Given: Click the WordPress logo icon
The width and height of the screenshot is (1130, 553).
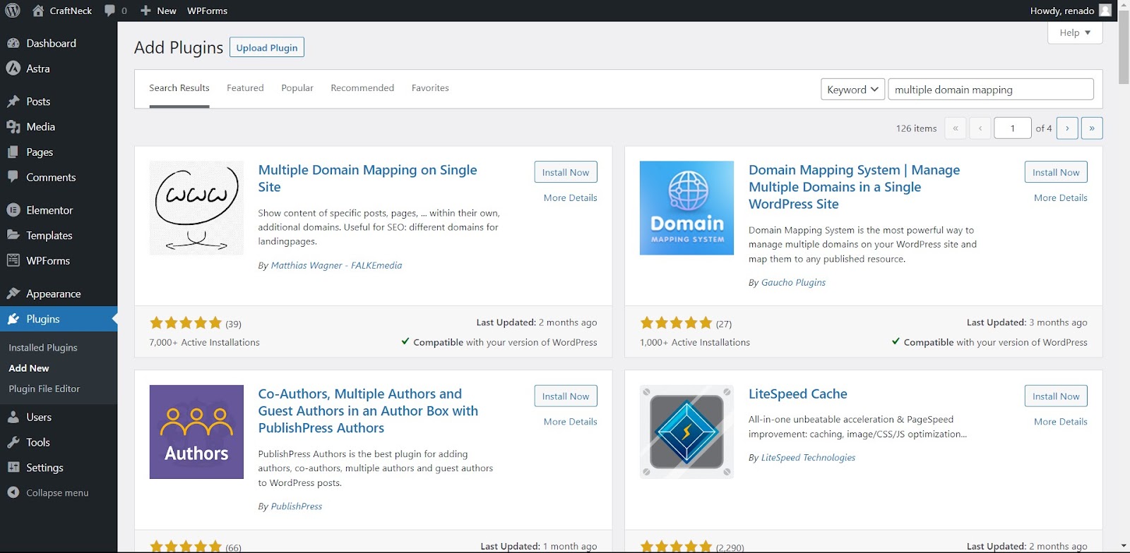Looking at the screenshot, I should point(13,11).
